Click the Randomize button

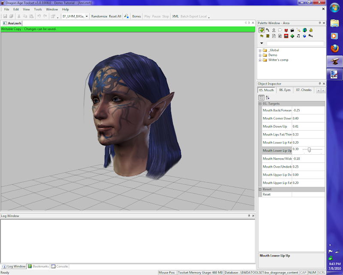click(99, 16)
